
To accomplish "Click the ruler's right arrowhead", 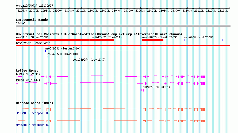I will 229,9.
